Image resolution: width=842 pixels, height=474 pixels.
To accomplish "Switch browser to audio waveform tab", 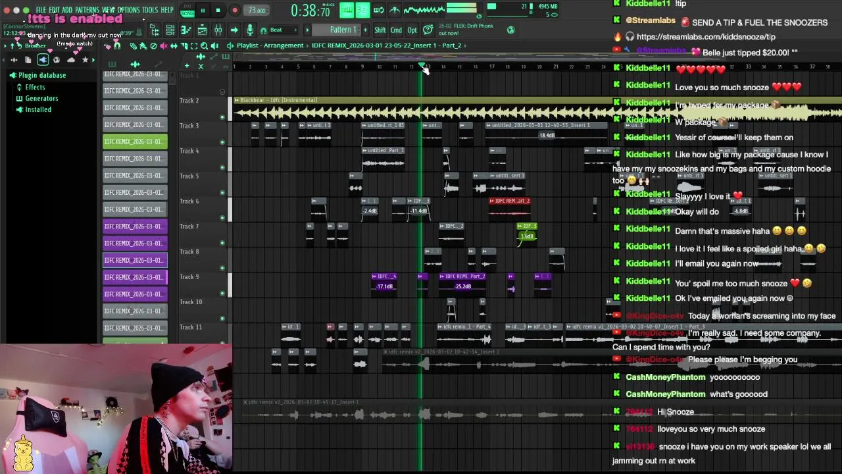I will pos(14,60).
